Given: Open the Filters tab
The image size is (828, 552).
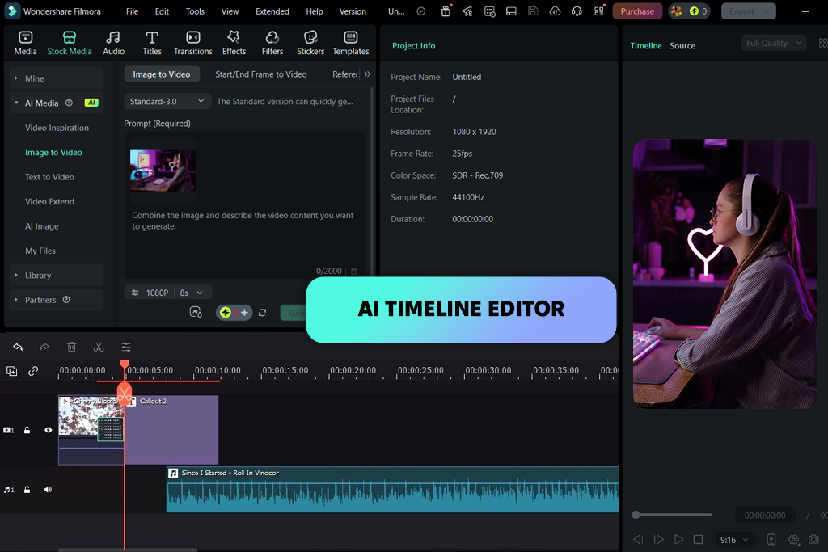Looking at the screenshot, I should (272, 43).
